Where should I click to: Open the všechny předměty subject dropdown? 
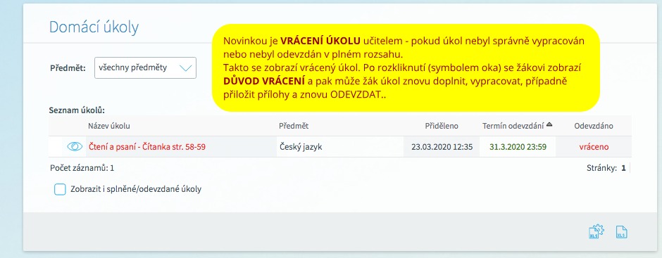(x=145, y=68)
